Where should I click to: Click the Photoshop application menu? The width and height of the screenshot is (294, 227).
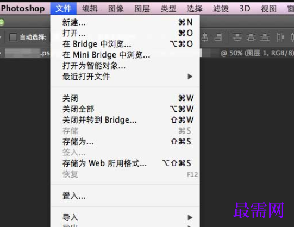[23, 9]
